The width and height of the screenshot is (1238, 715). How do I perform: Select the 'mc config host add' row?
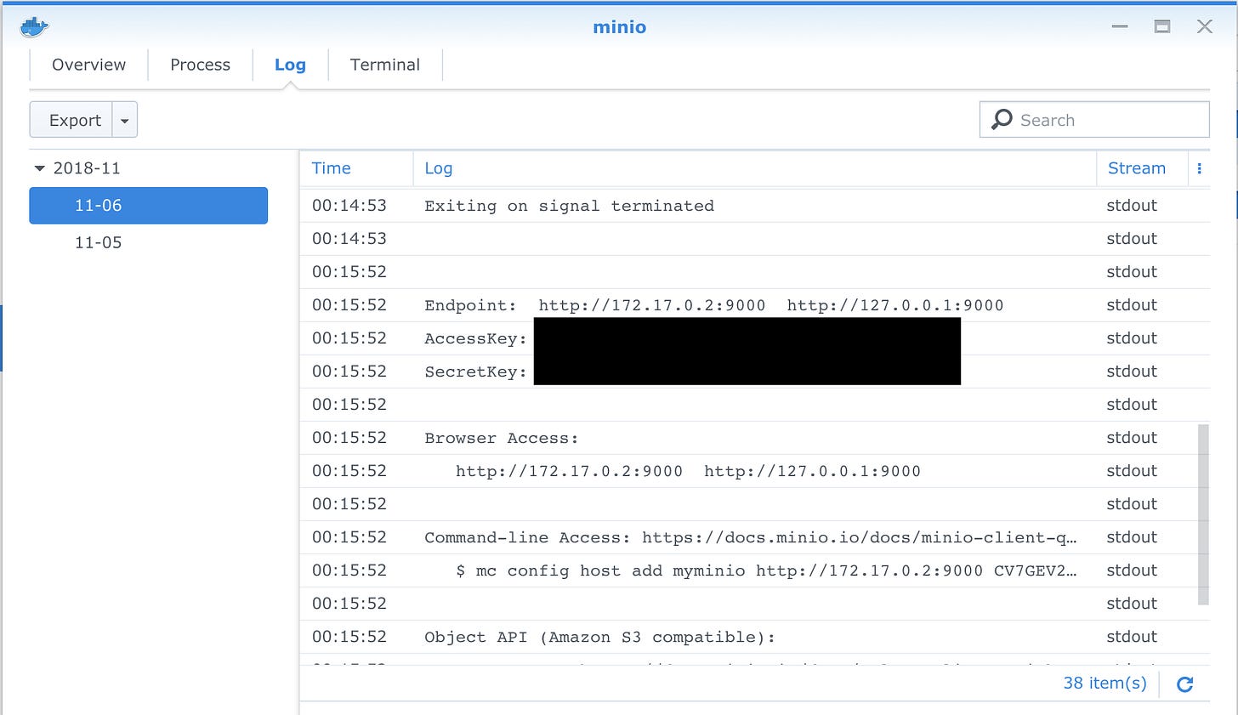pos(755,570)
